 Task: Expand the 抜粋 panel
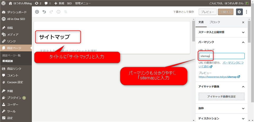(222, 108)
